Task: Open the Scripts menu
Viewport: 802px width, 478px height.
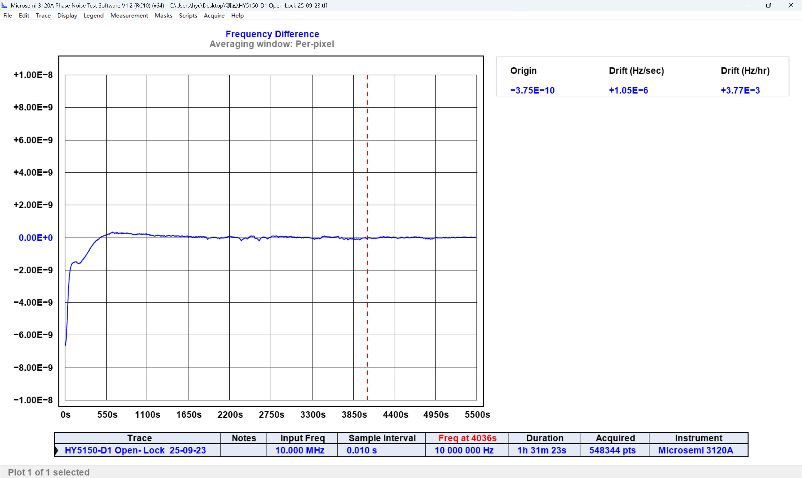Action: [188, 15]
